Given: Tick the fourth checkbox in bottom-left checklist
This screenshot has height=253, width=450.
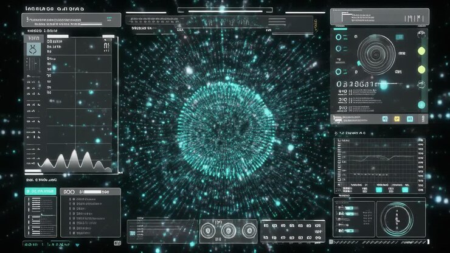Looking at the screenshot, I should click(74, 213).
